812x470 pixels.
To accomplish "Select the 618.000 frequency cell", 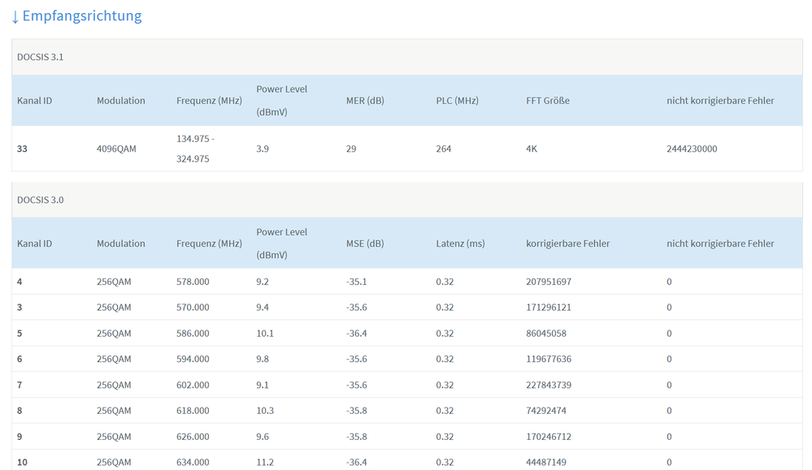I will click(193, 411).
